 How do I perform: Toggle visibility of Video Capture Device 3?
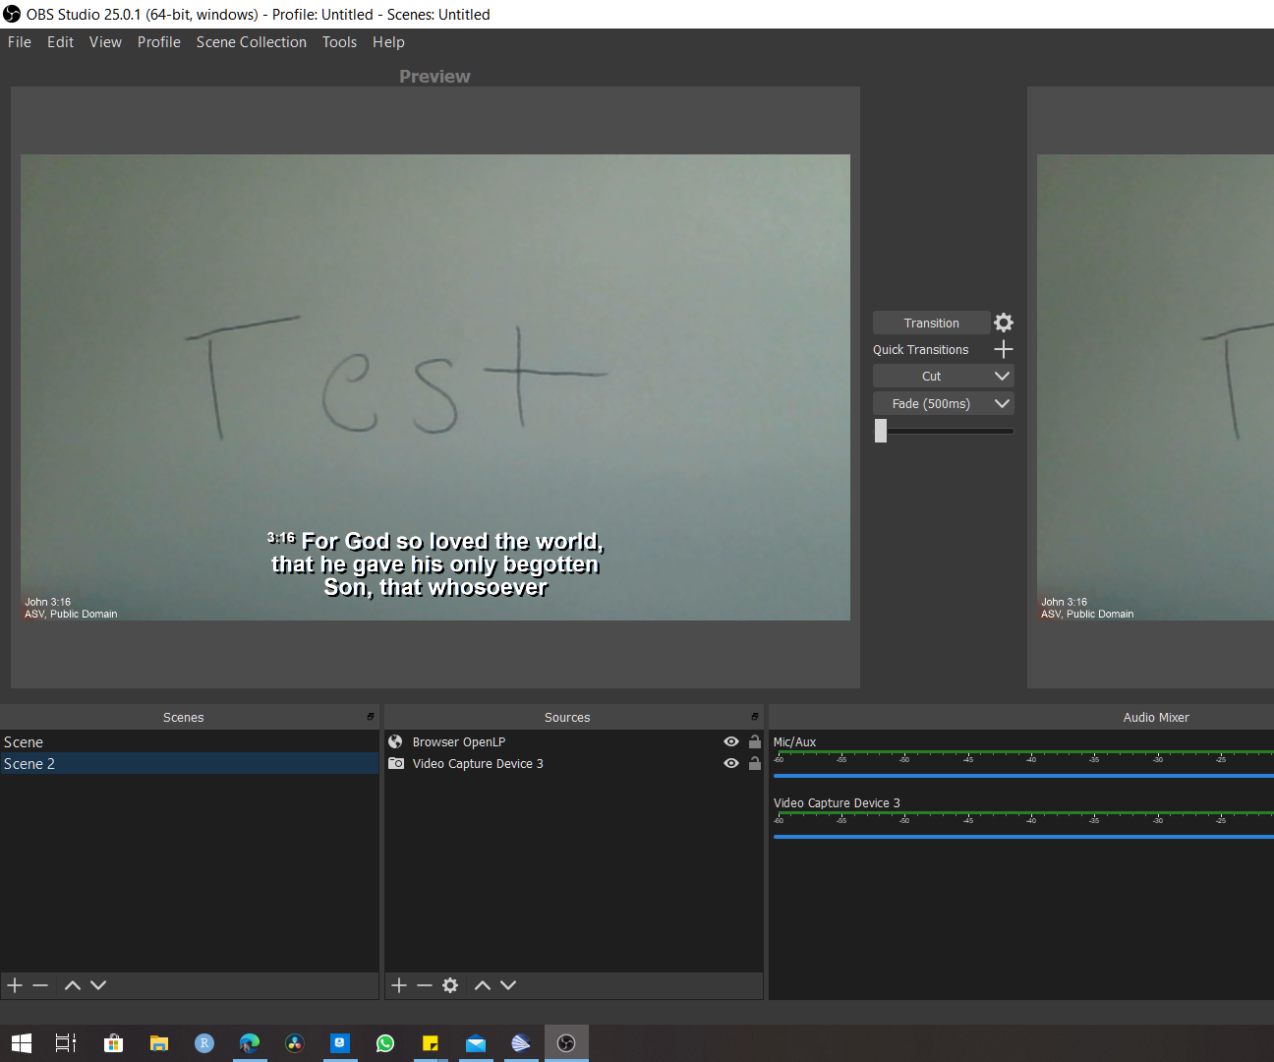tap(730, 763)
